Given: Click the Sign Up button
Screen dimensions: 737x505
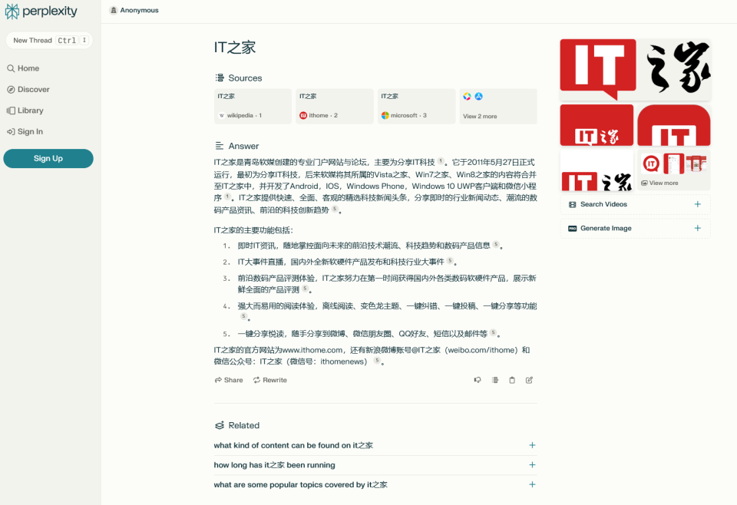Looking at the screenshot, I should [48, 158].
